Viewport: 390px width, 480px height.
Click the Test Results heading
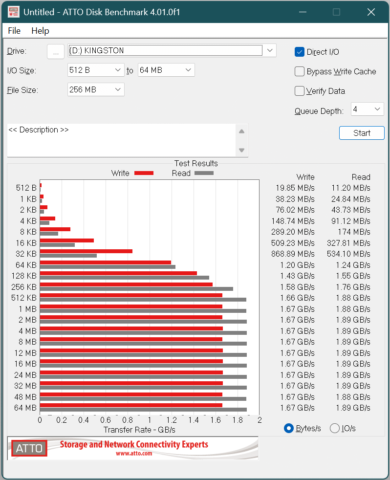[x=196, y=163]
